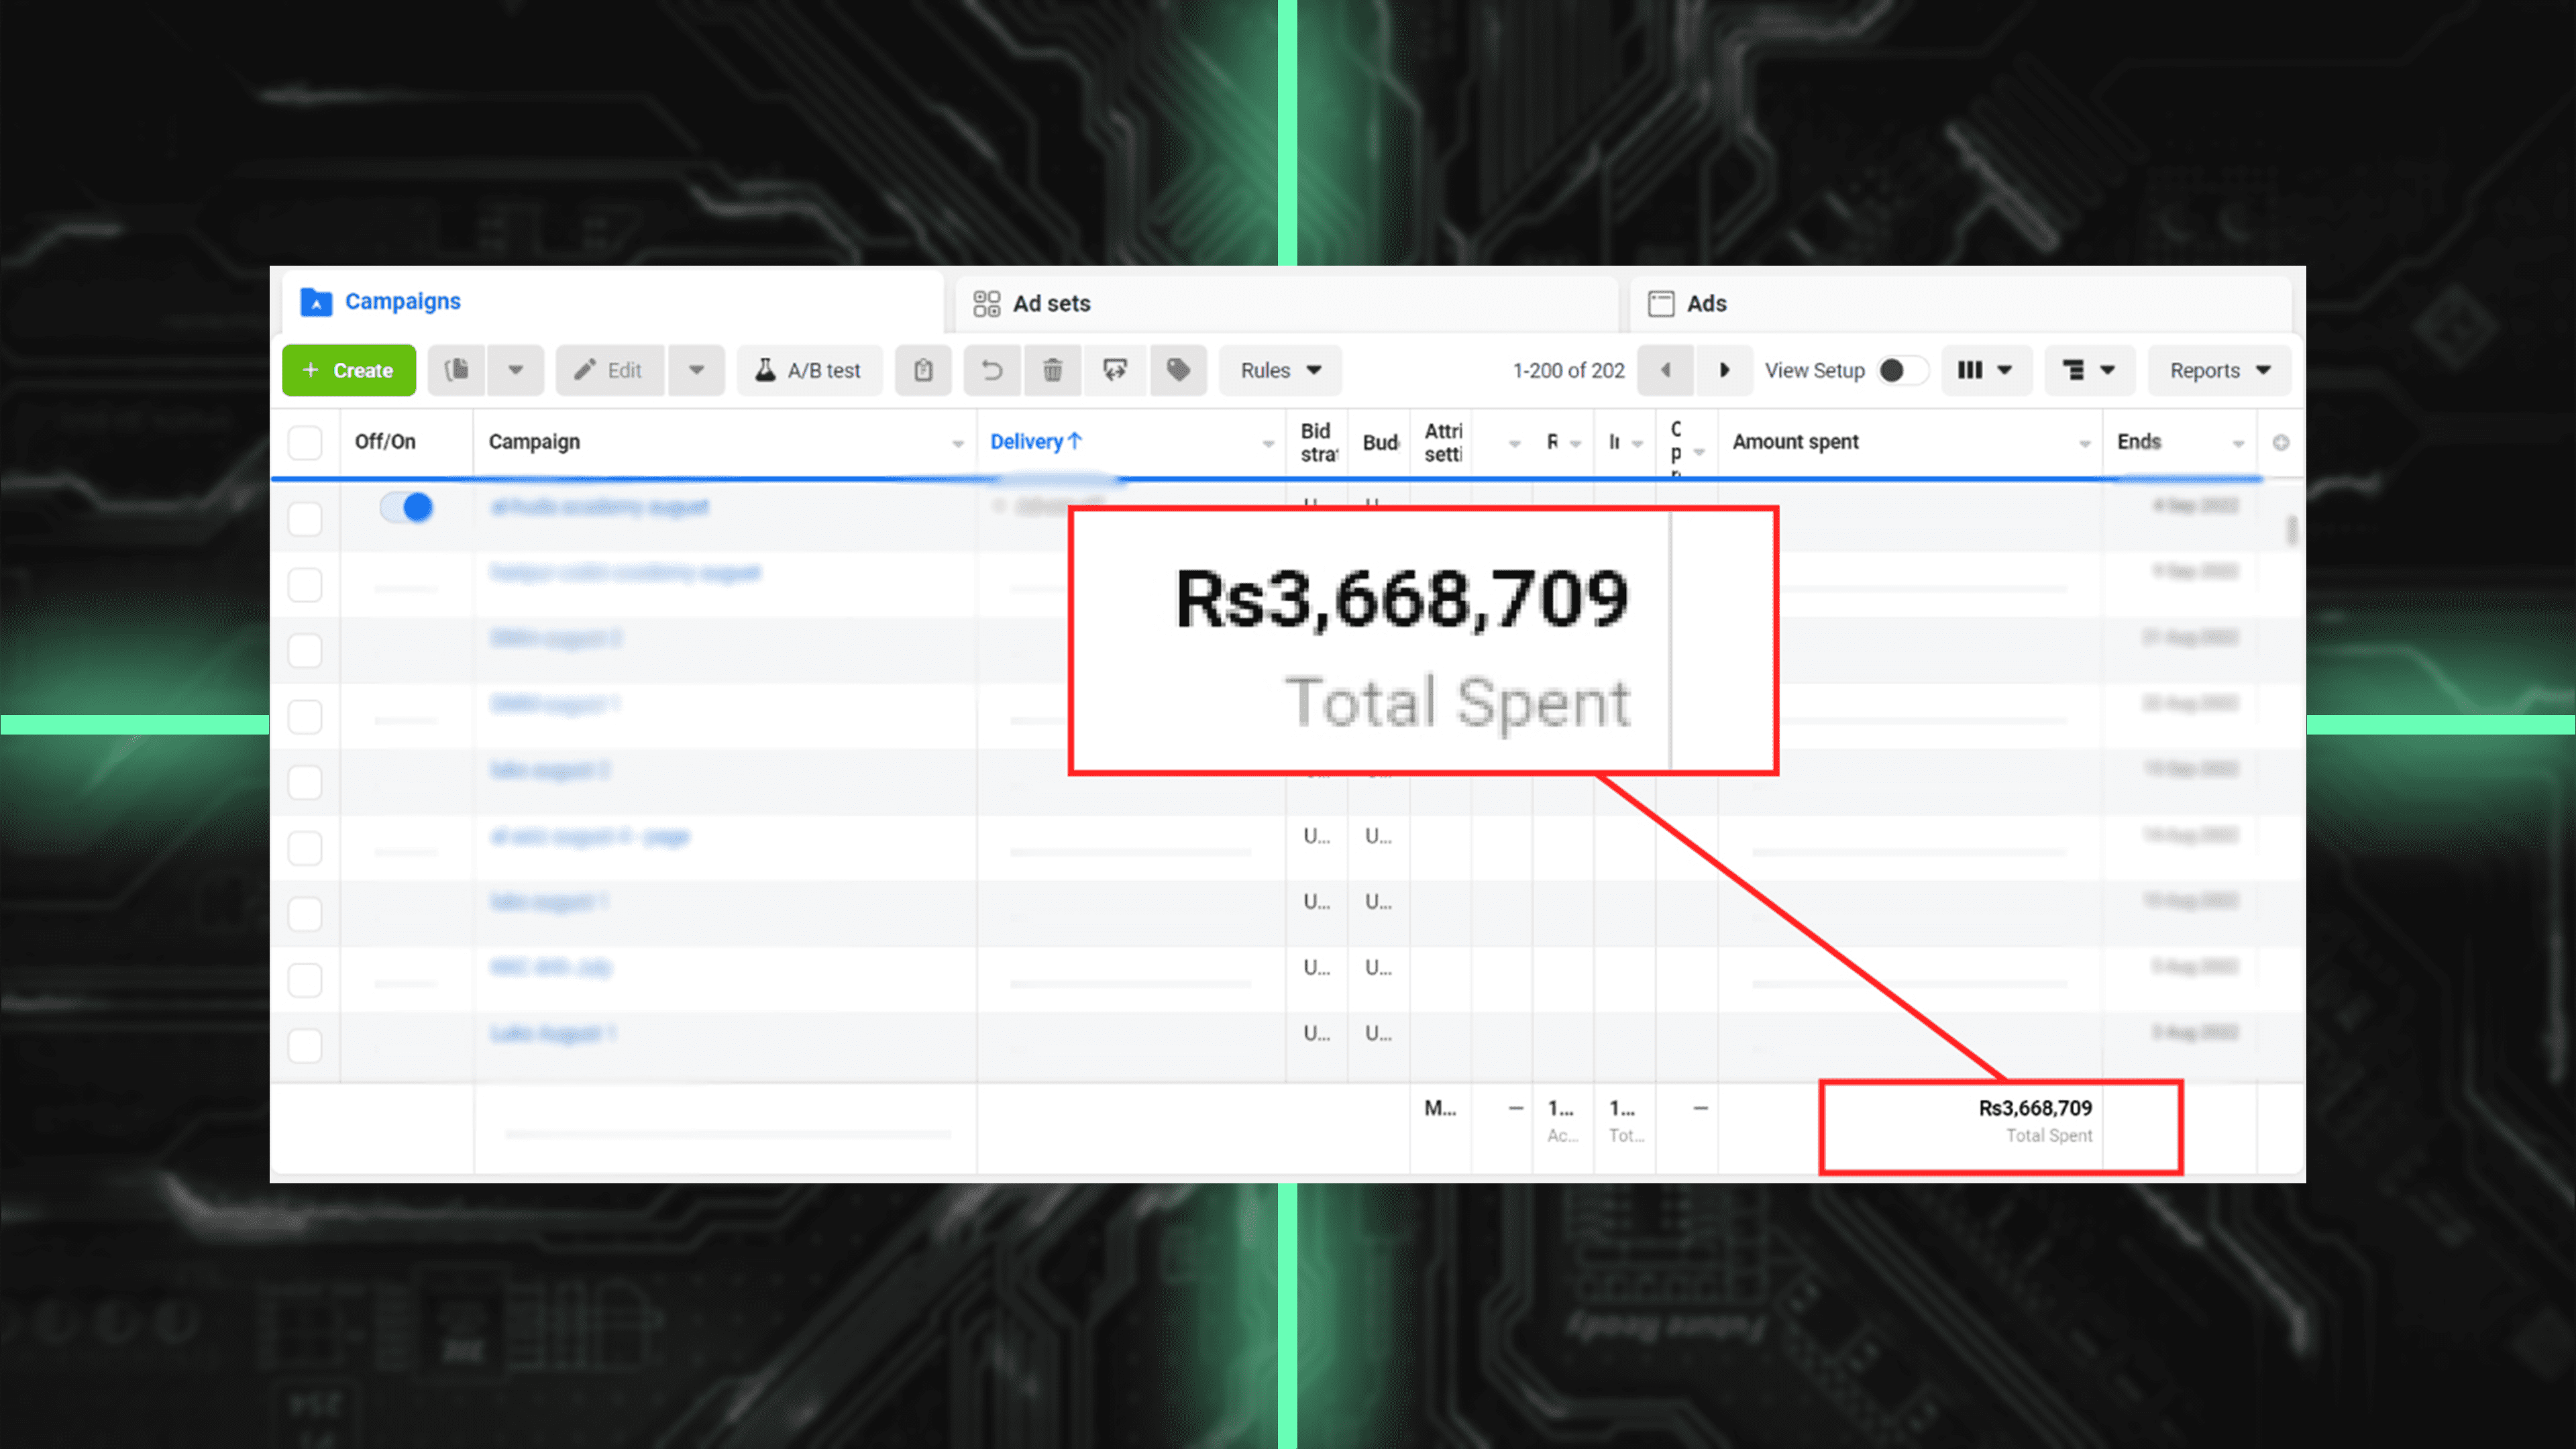Tick the first campaign row checkbox
This screenshot has width=2576, height=1449.
click(305, 518)
